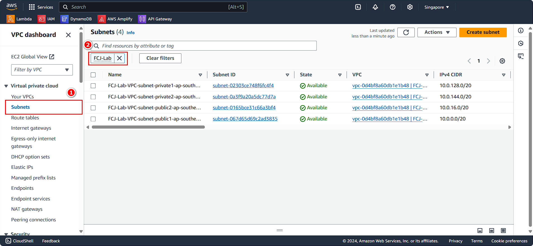Set split panel to half height

tap(492, 231)
